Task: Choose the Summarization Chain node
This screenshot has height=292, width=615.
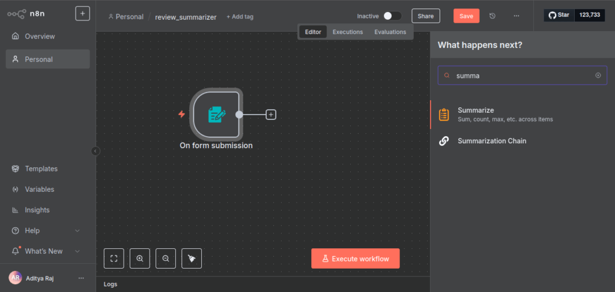Action: point(491,141)
